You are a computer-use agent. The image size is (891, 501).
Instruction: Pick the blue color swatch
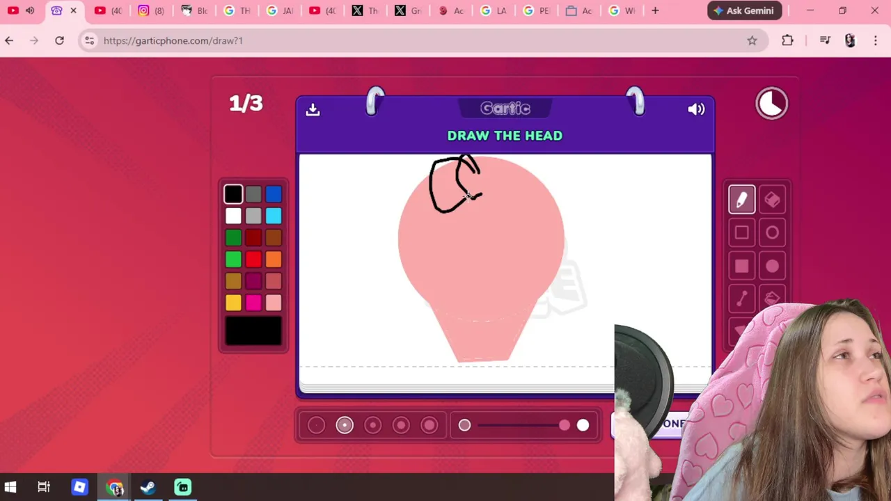tap(274, 194)
